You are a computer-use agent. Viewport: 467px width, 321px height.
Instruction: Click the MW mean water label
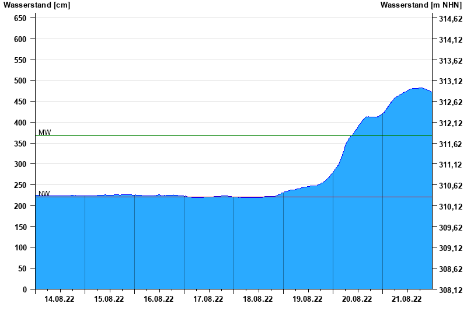(45, 132)
